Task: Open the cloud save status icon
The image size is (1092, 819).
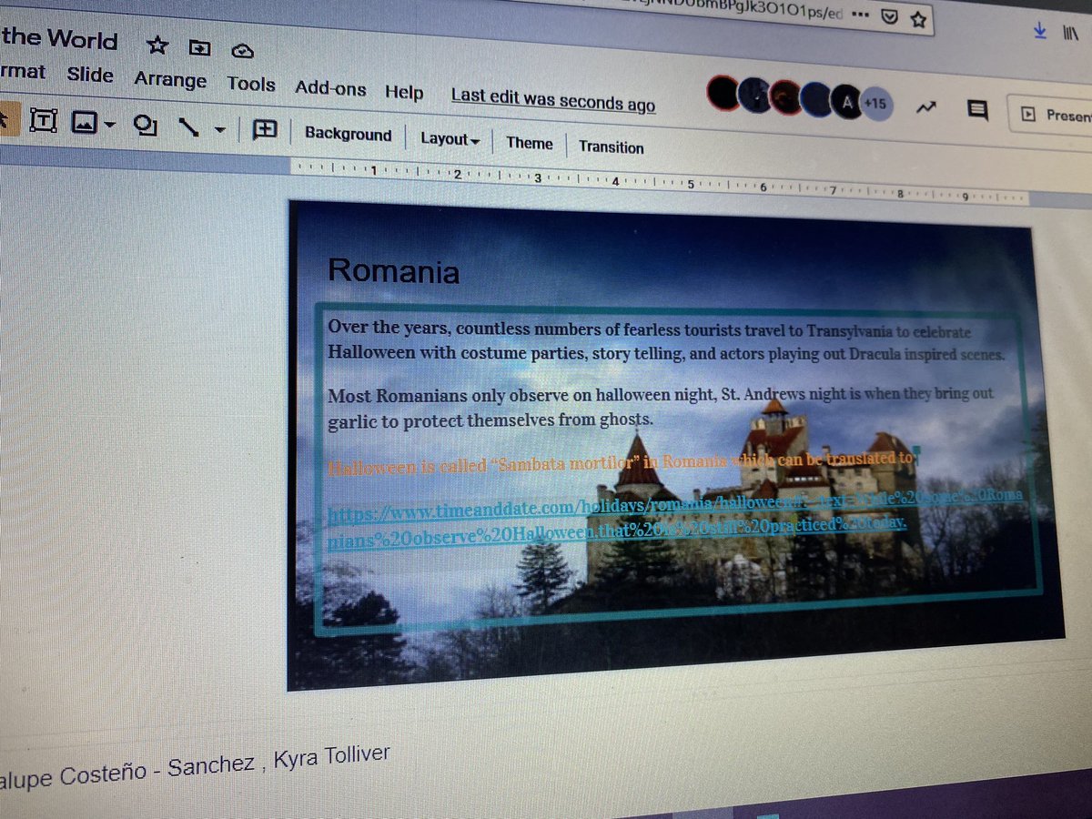Action: tap(242, 50)
